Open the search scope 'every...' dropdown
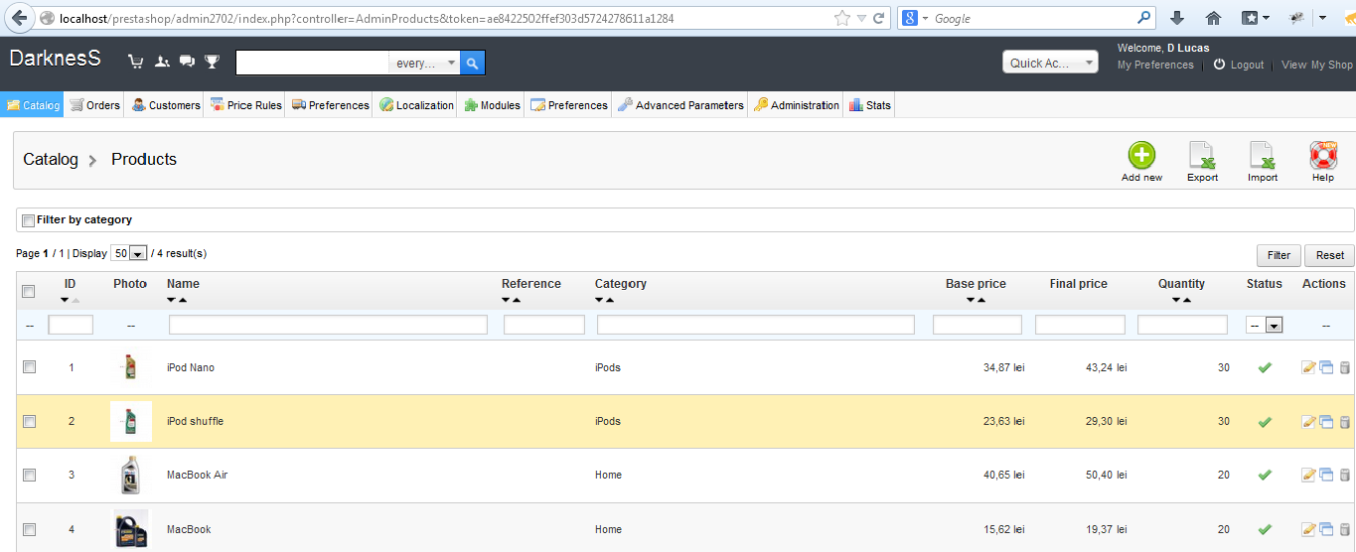Image resolution: width=1356 pixels, height=552 pixels. click(x=424, y=63)
